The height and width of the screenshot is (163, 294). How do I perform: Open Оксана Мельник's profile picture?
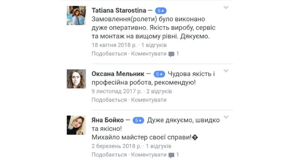(x=76, y=79)
